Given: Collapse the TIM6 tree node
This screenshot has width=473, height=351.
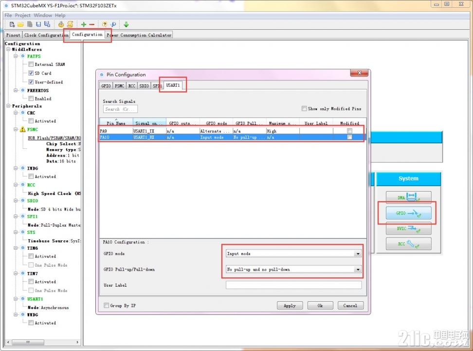Looking at the screenshot, I should pos(16,248).
